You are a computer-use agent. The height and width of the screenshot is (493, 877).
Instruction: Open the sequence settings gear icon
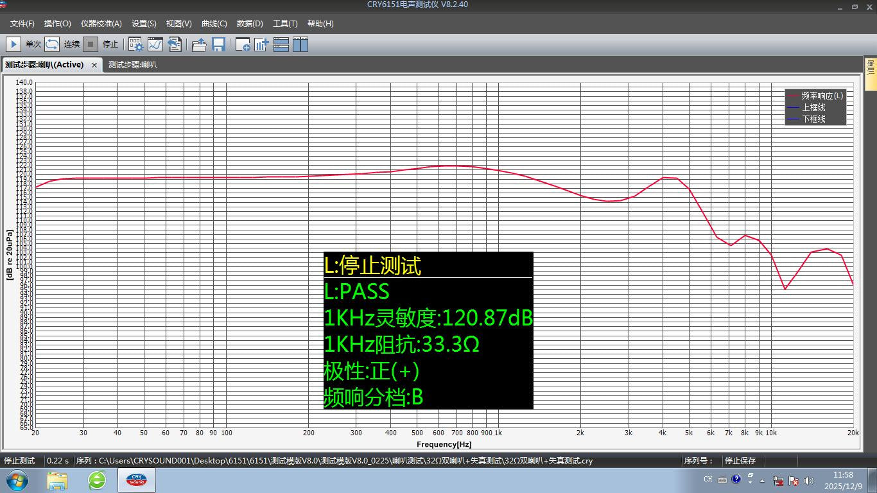click(x=135, y=44)
